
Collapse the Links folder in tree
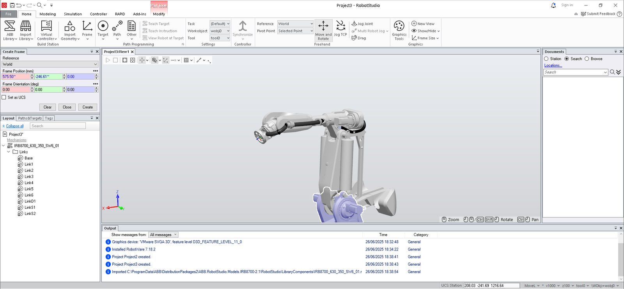[x=9, y=152]
